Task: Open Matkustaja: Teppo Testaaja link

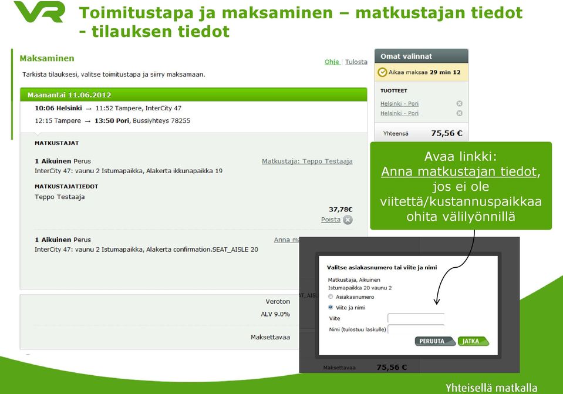Action: (307, 161)
